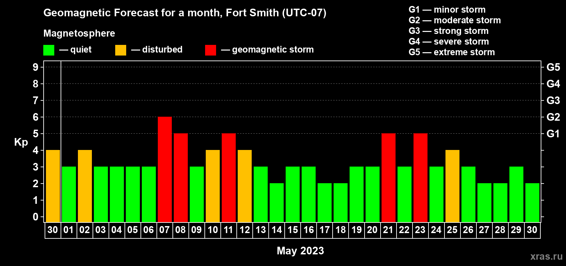Click the Kp value 0 on left axis
The height and width of the screenshot is (266, 566).
point(36,217)
